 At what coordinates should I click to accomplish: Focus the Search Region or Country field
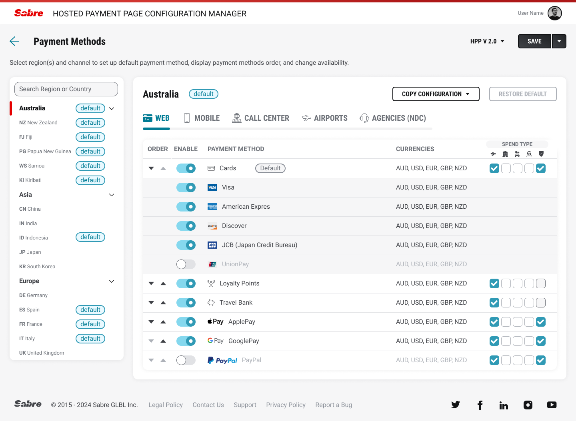66,89
